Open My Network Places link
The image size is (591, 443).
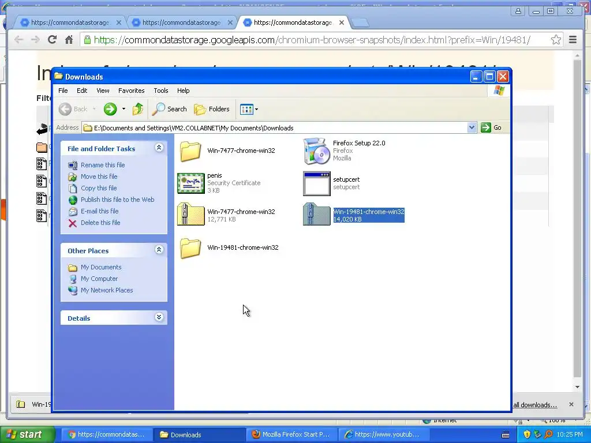[x=107, y=290]
